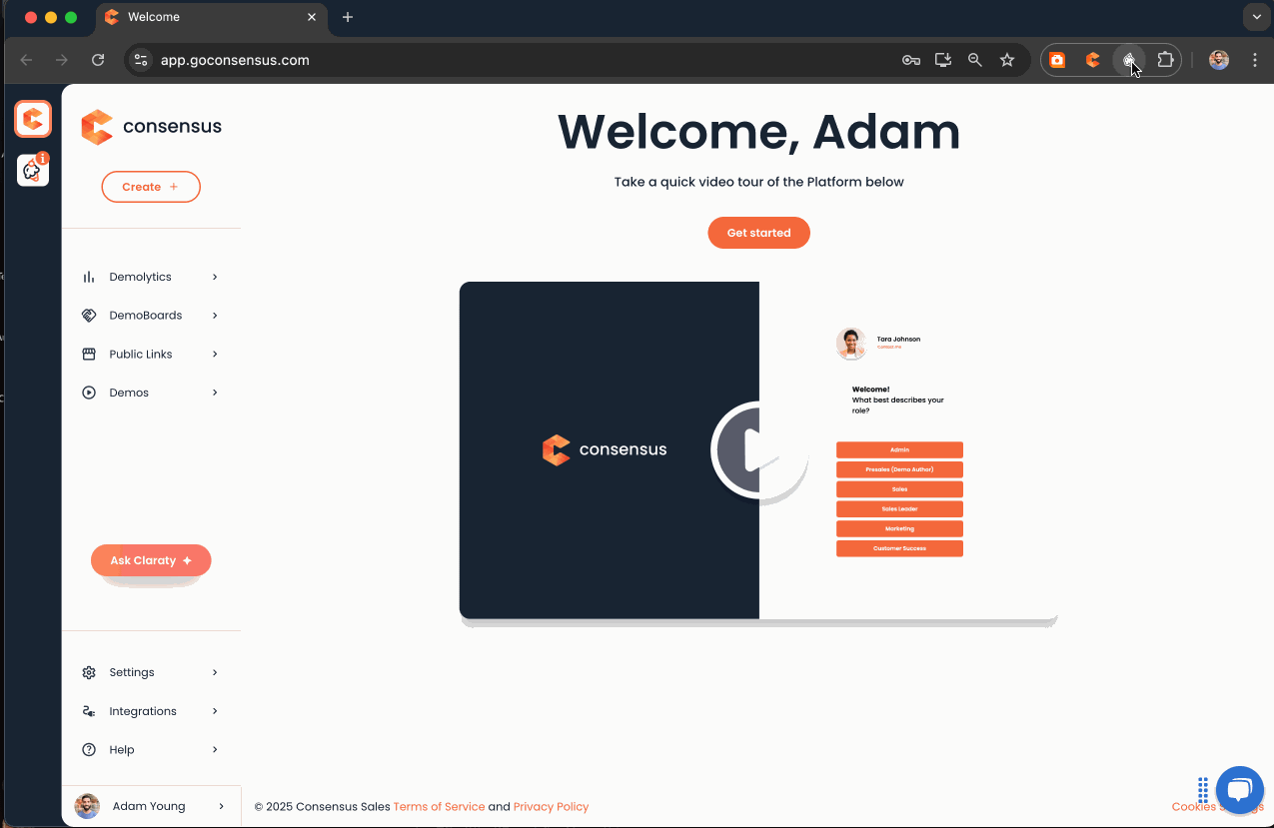Open the Demos menu item
This screenshot has height=828, width=1274.
click(151, 394)
